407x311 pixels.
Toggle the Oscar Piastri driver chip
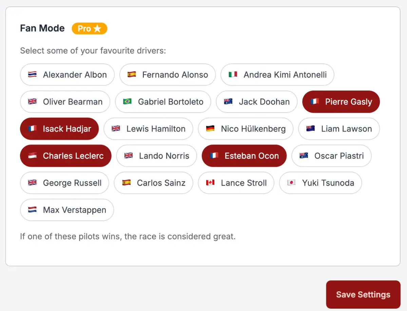click(x=331, y=156)
